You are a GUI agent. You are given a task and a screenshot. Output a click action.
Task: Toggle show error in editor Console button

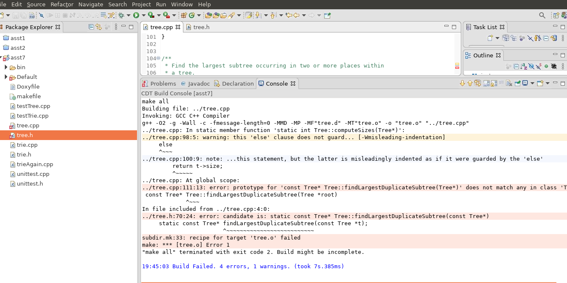point(478,83)
